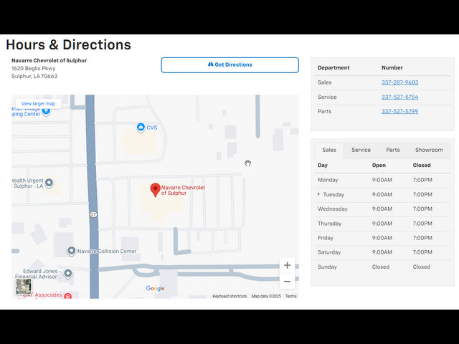
Task: Click the Edward Jones Financial Advisor marker
Action: [67, 274]
